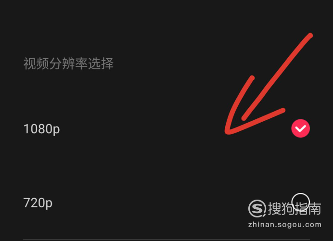Click the 搜狗指南 watermark text
Screen dimensions: 333x241
[295, 208]
